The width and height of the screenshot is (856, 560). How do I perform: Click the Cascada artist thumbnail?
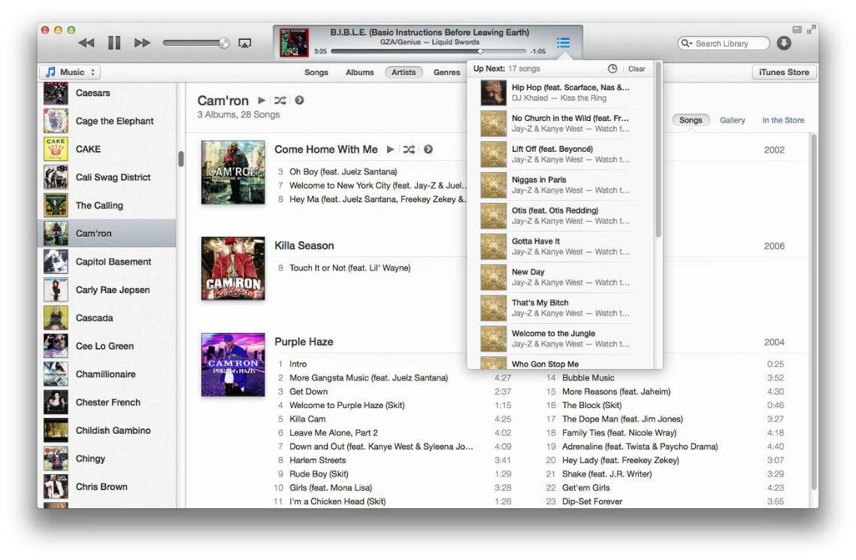tap(56, 318)
